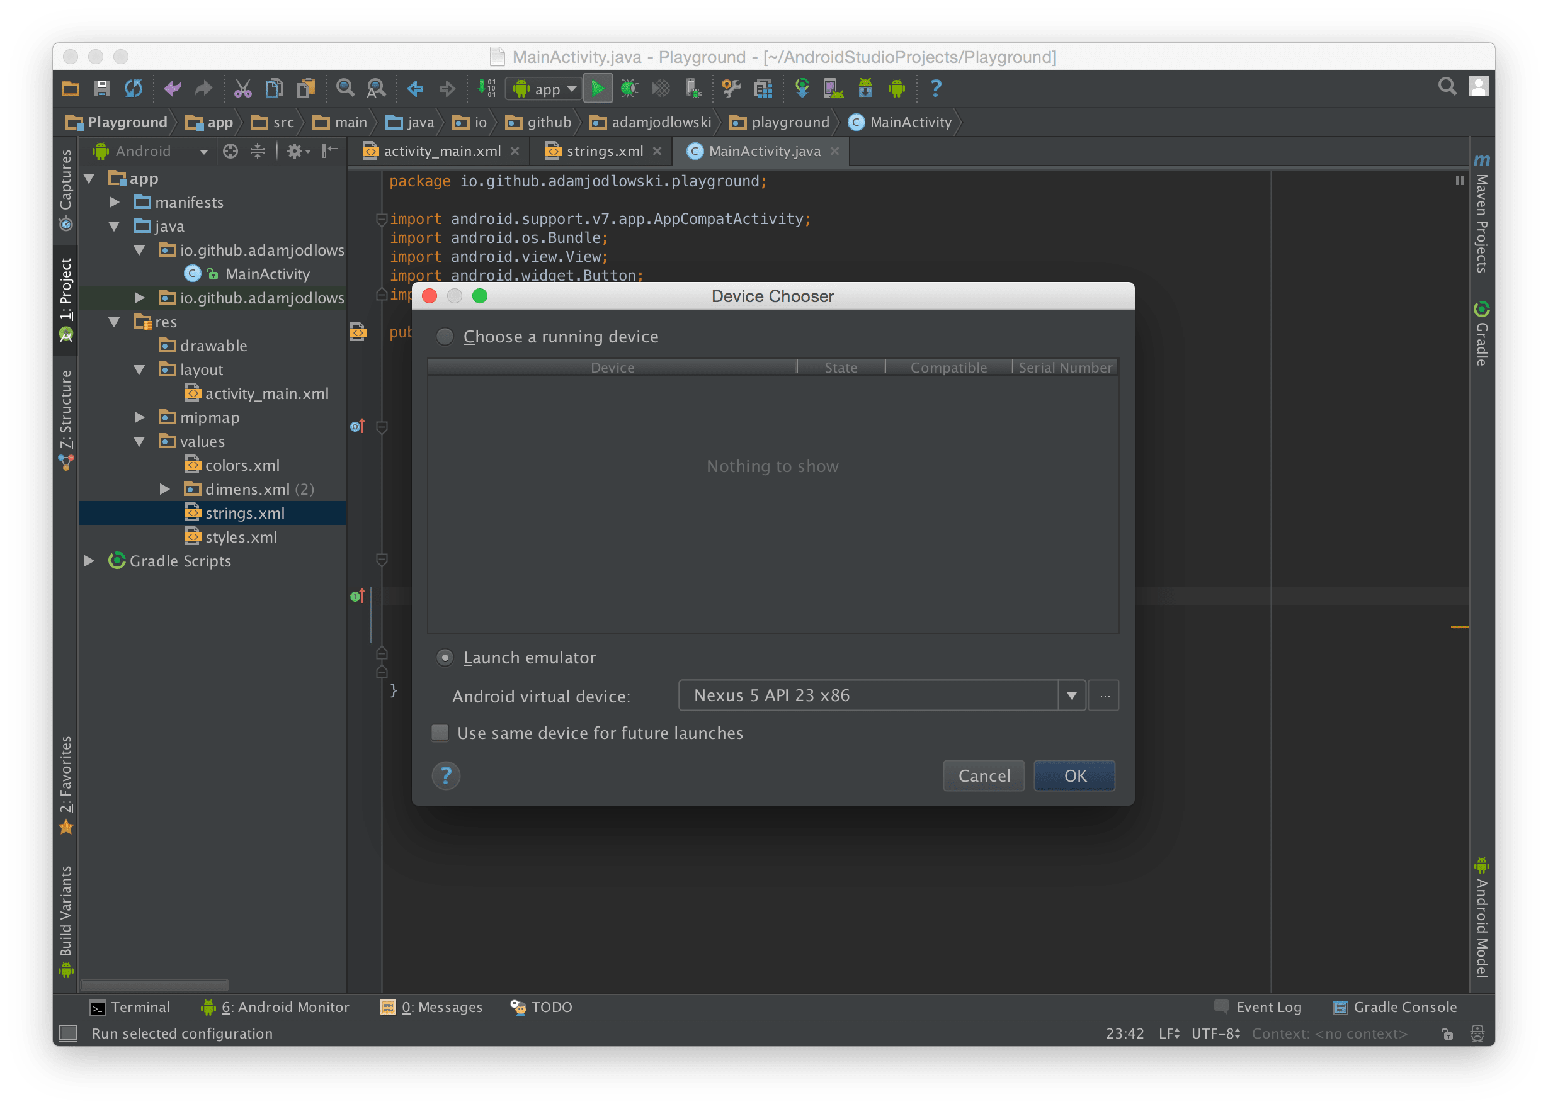The width and height of the screenshot is (1548, 1109).
Task: Expand the Gradle Scripts node
Action: (89, 561)
